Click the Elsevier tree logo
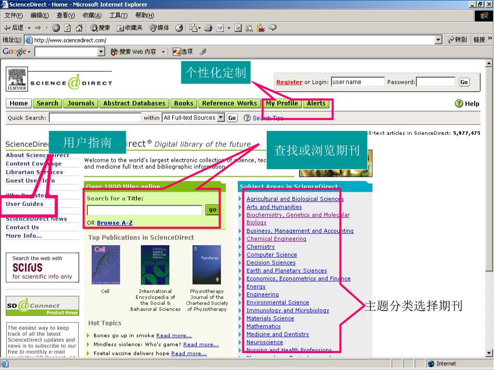This screenshot has width=494, height=370. (x=17, y=79)
